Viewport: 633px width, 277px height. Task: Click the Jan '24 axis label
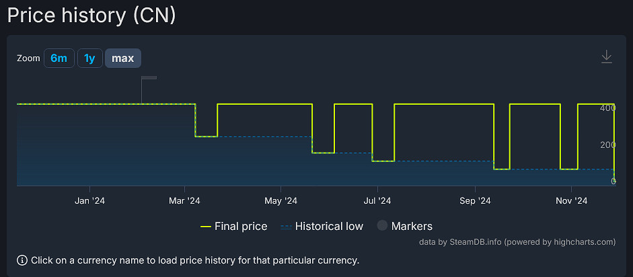click(x=89, y=200)
